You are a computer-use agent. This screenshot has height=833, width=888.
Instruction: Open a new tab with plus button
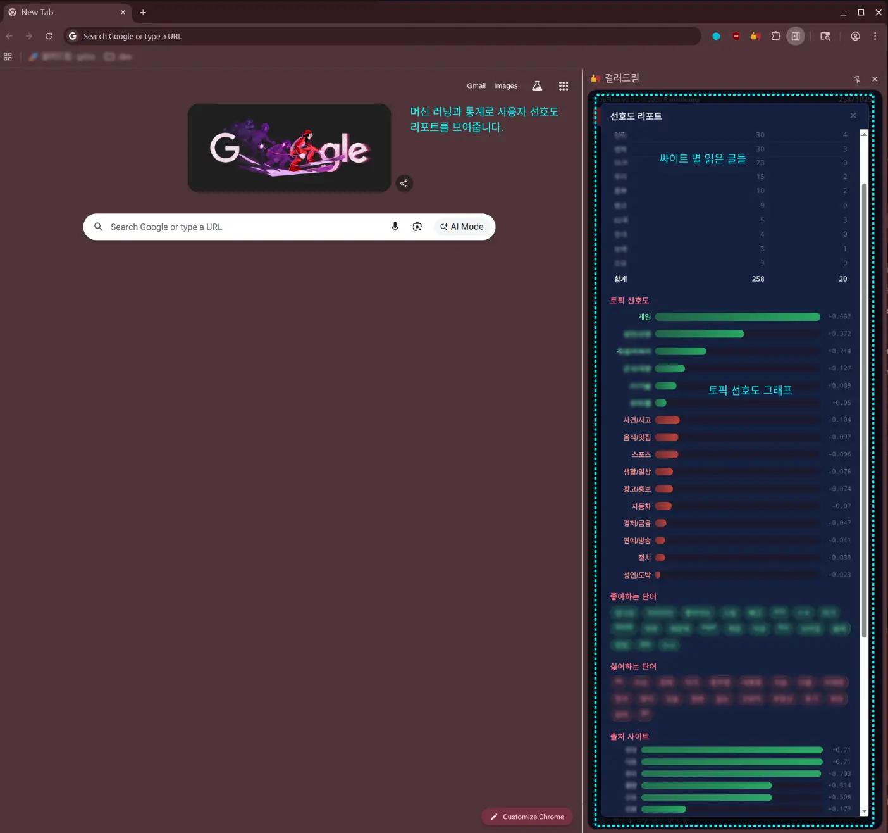coord(143,13)
